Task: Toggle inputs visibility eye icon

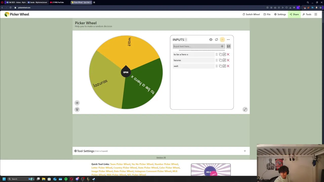Action: pyautogui.click(x=211, y=40)
